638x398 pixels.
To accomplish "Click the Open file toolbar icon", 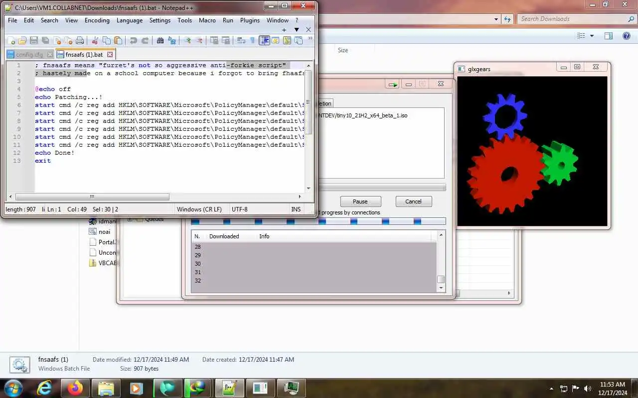I will (22, 41).
